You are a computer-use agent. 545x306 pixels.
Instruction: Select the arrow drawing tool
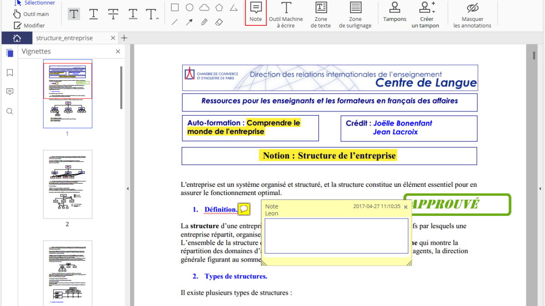click(x=189, y=22)
